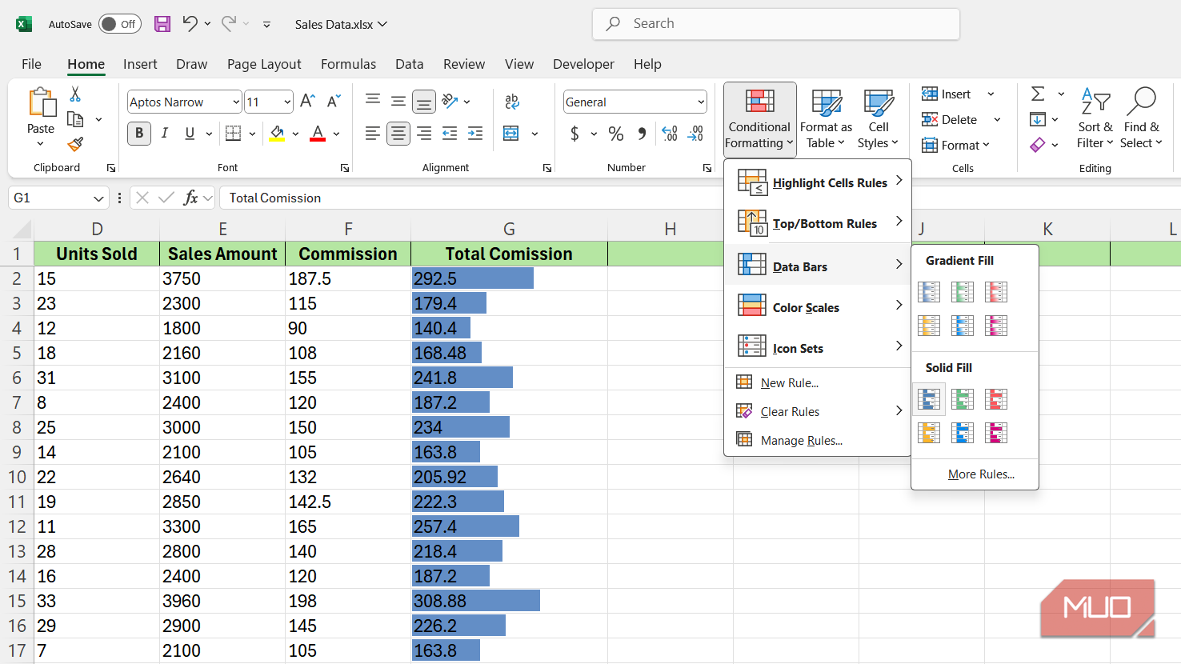Toggle Bold formatting button
1181x664 pixels.
pos(139,134)
